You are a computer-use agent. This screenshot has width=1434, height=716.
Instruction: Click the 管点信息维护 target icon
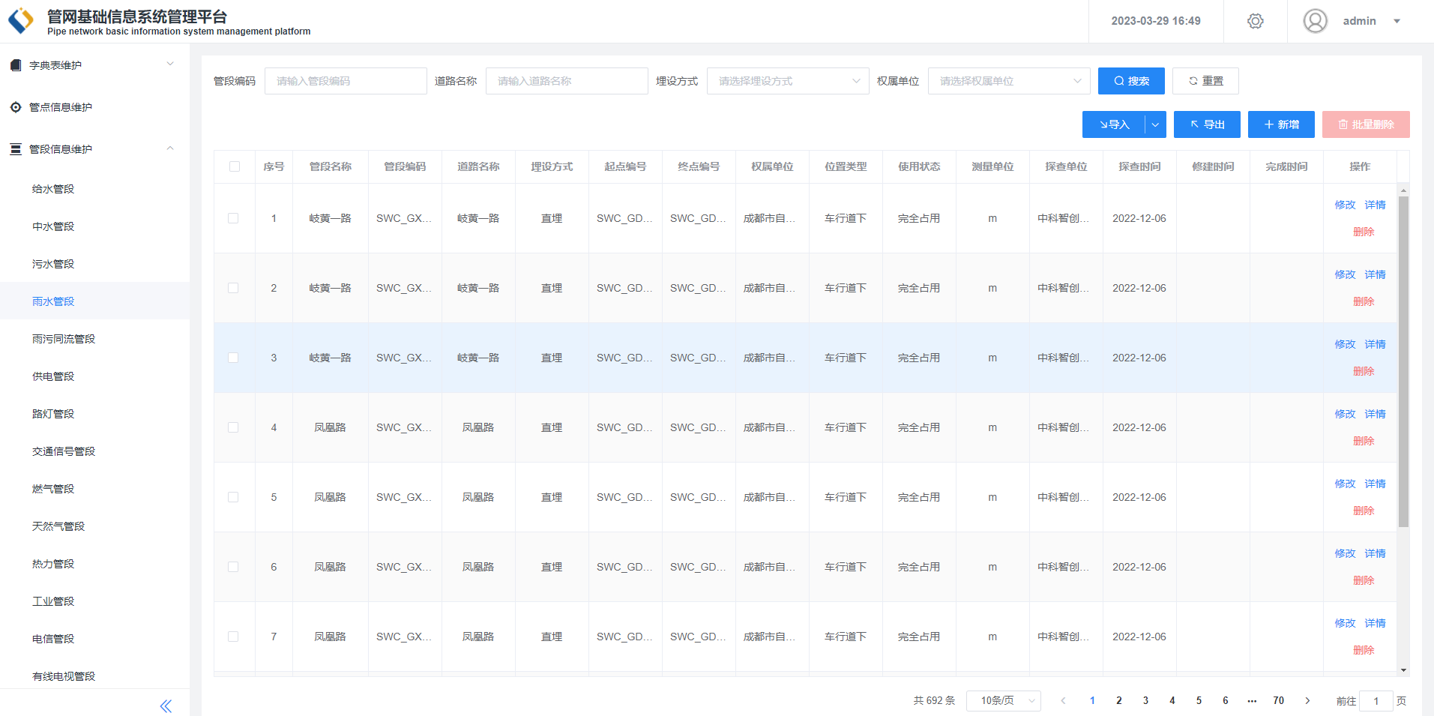(16, 107)
